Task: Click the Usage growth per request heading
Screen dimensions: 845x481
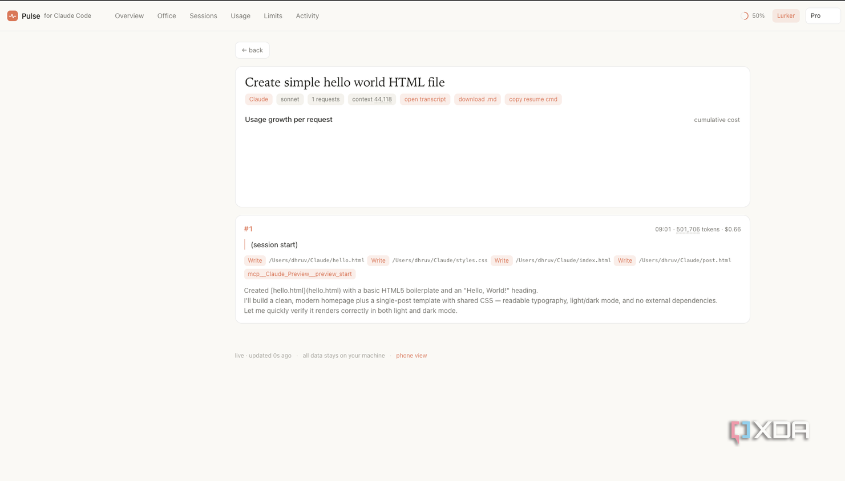Action: tap(289, 120)
